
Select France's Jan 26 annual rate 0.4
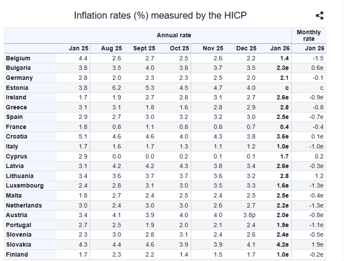point(285,127)
